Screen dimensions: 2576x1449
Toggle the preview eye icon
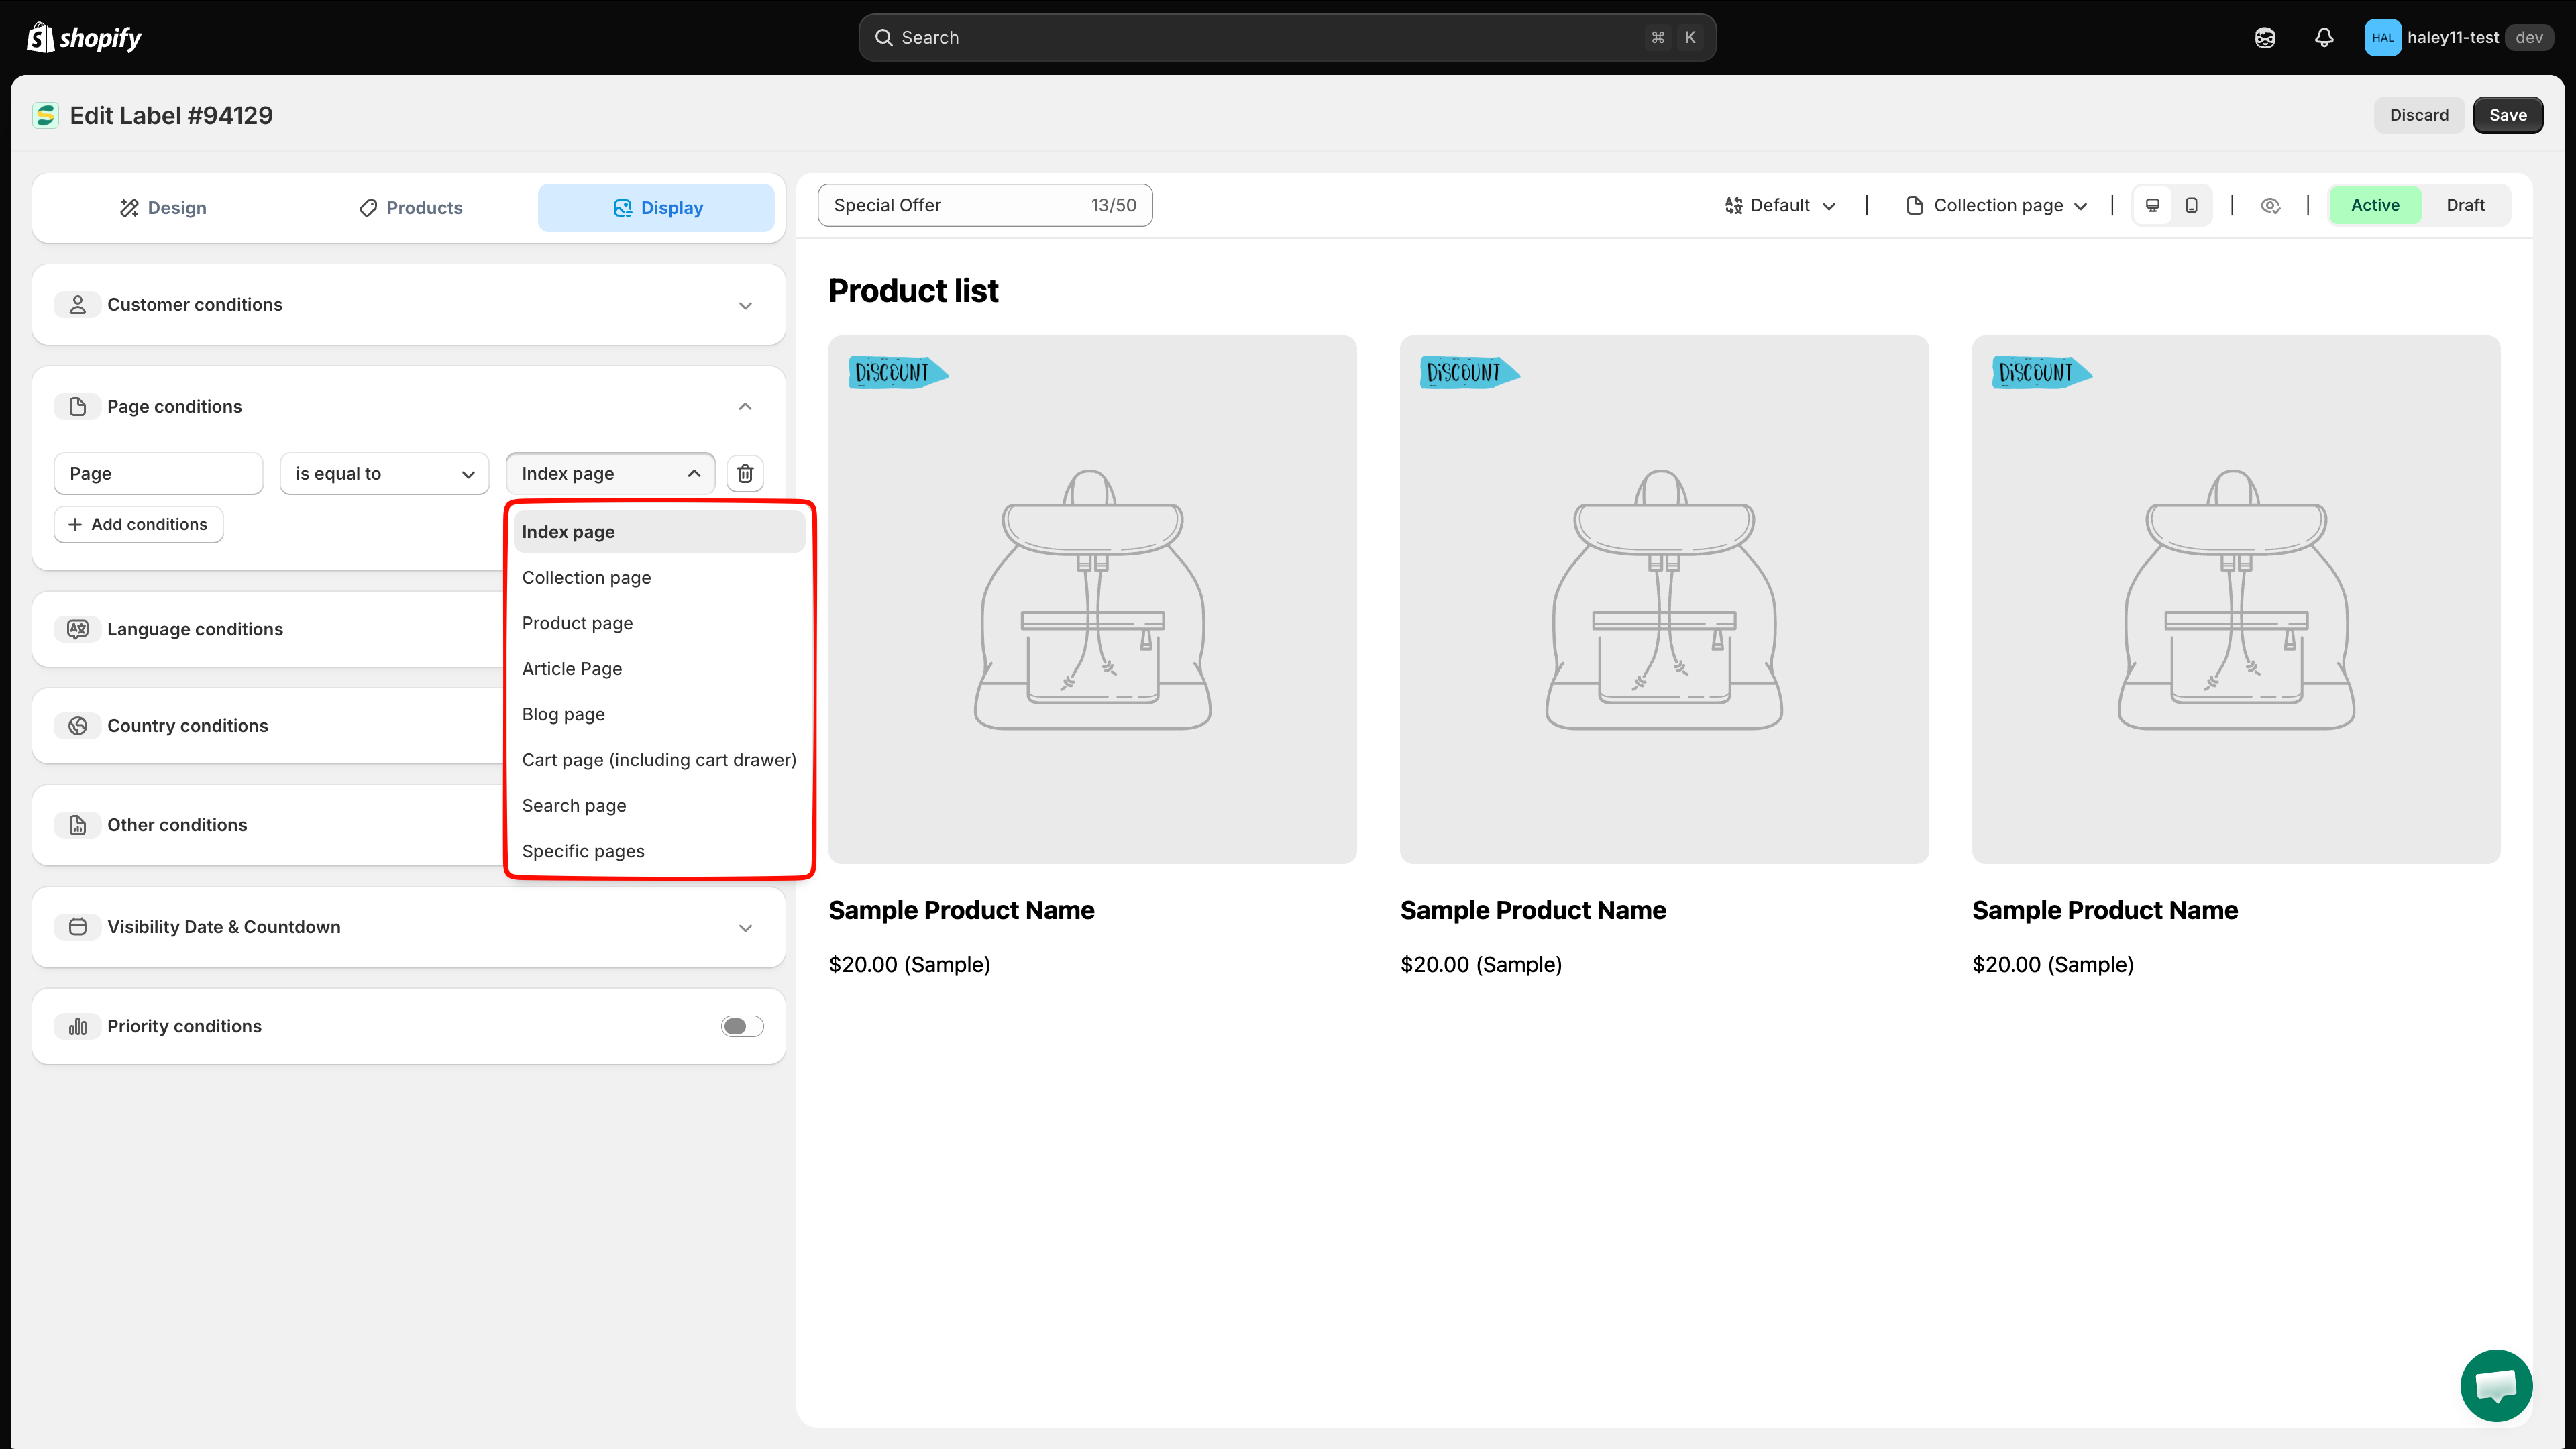(2270, 205)
